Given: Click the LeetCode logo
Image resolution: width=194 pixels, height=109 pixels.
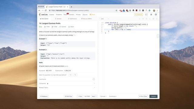Looking at the screenshot, I should (x=43, y=15).
